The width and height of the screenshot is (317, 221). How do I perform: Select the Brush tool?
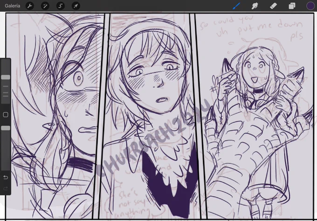tap(236, 6)
